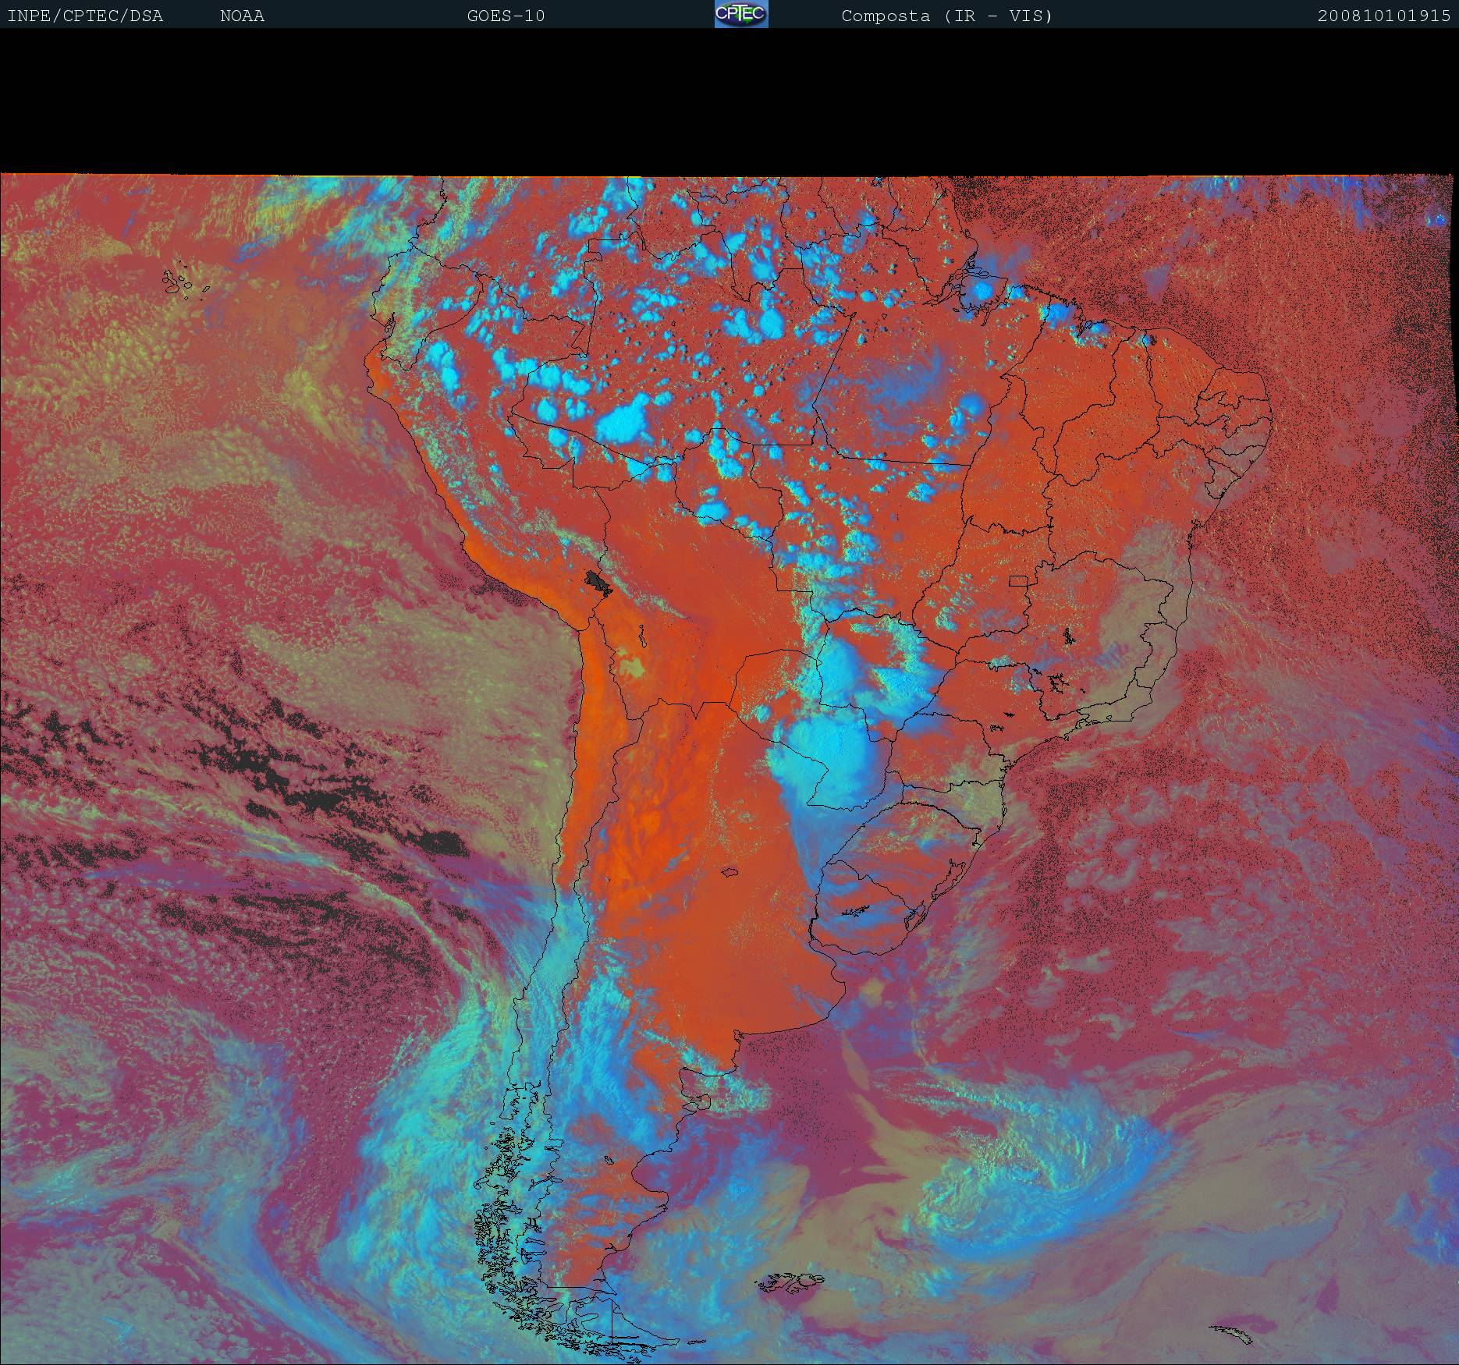The height and width of the screenshot is (1365, 1459).
Task: Click the Brasília Federal District rectangle
Action: pos(1017,580)
